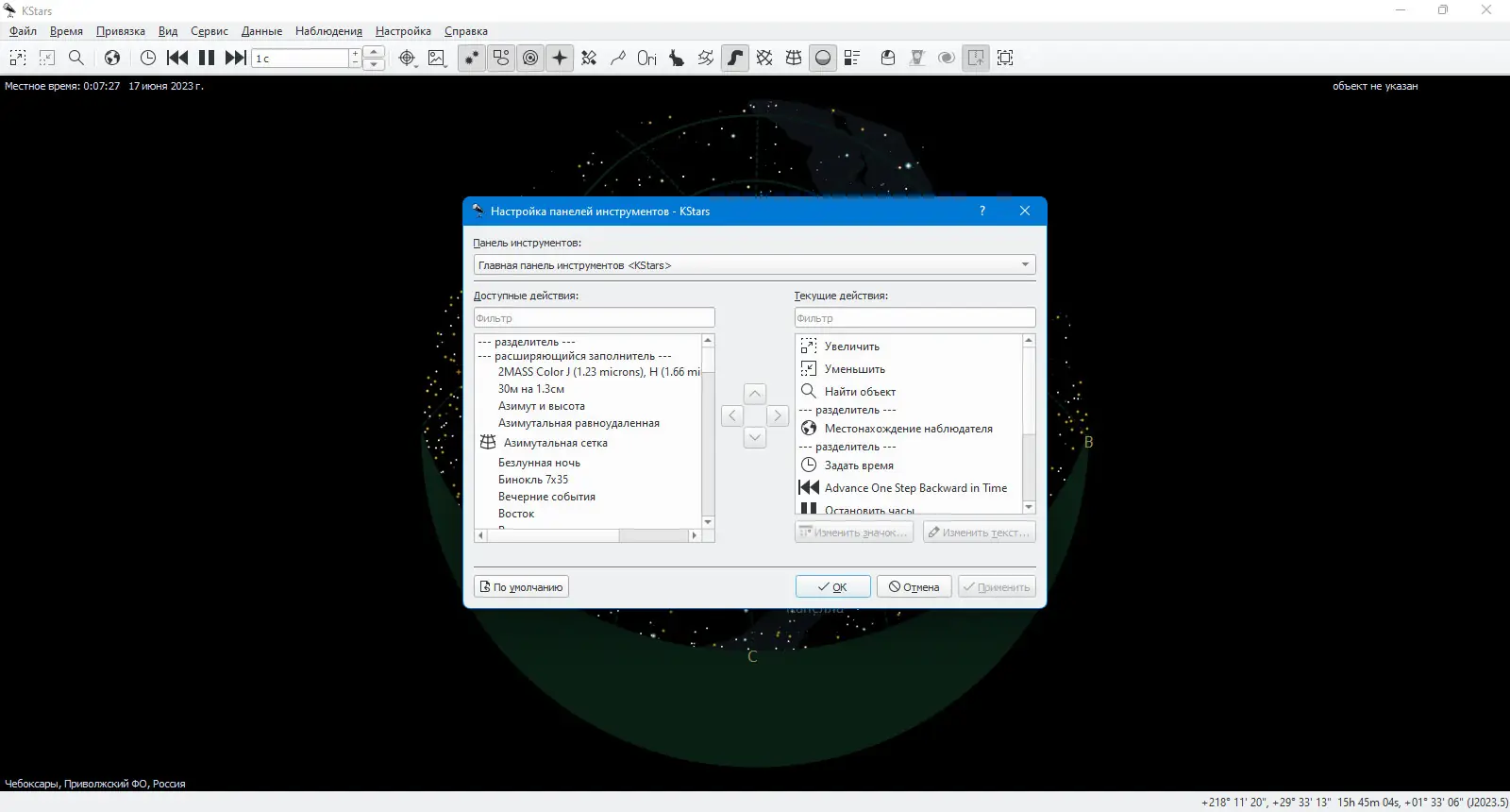Toggle constellation names (Ori icon)
1510x812 pixels.
(647, 58)
